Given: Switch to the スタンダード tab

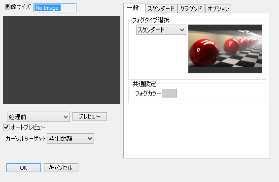Looking at the screenshot, I should [x=161, y=9].
